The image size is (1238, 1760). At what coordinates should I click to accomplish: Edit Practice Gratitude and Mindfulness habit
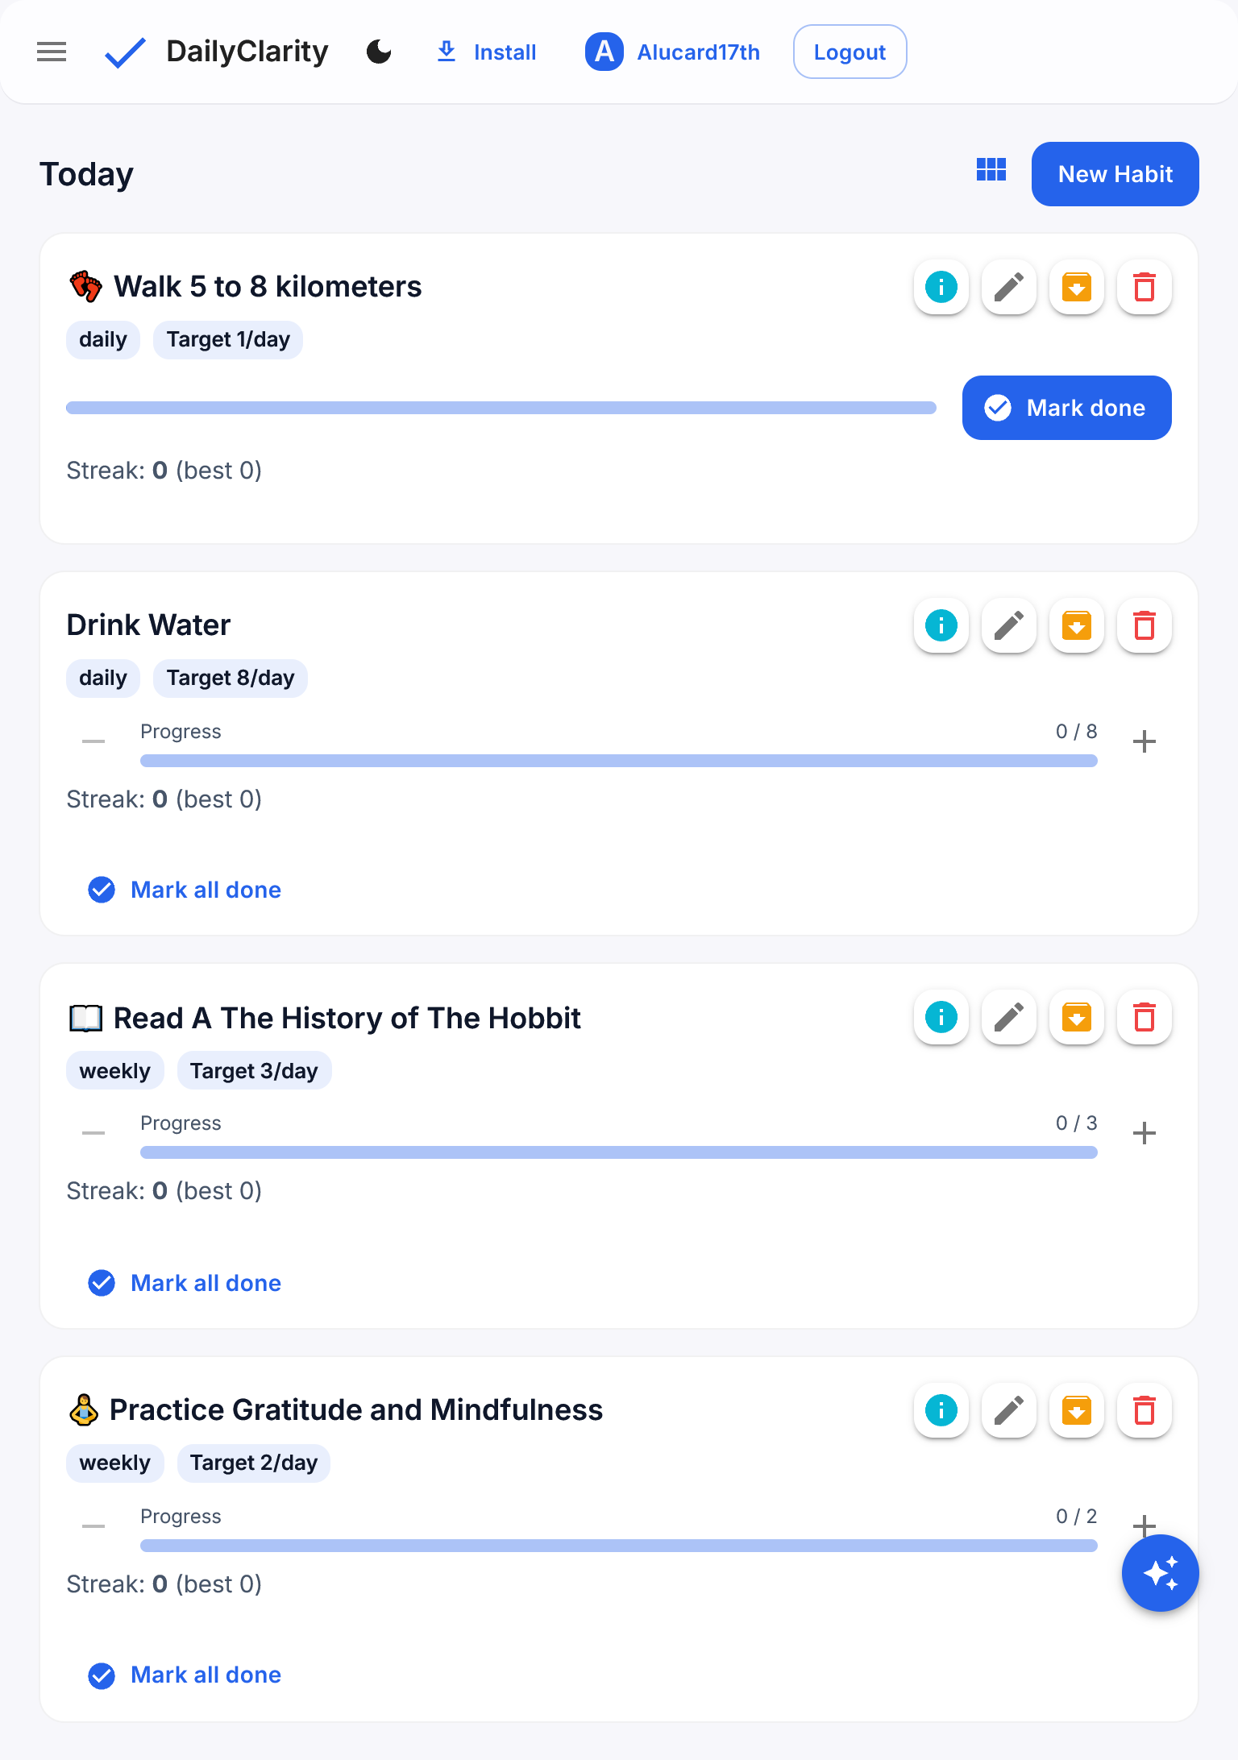pos(1008,1410)
